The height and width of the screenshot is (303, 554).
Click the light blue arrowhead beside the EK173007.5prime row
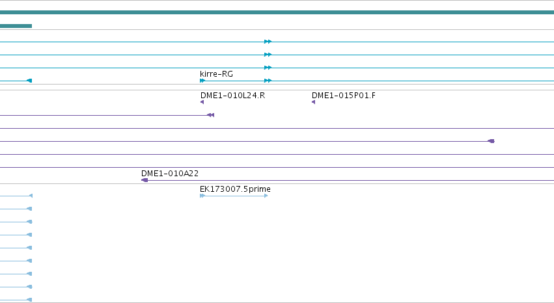[x=31, y=196]
